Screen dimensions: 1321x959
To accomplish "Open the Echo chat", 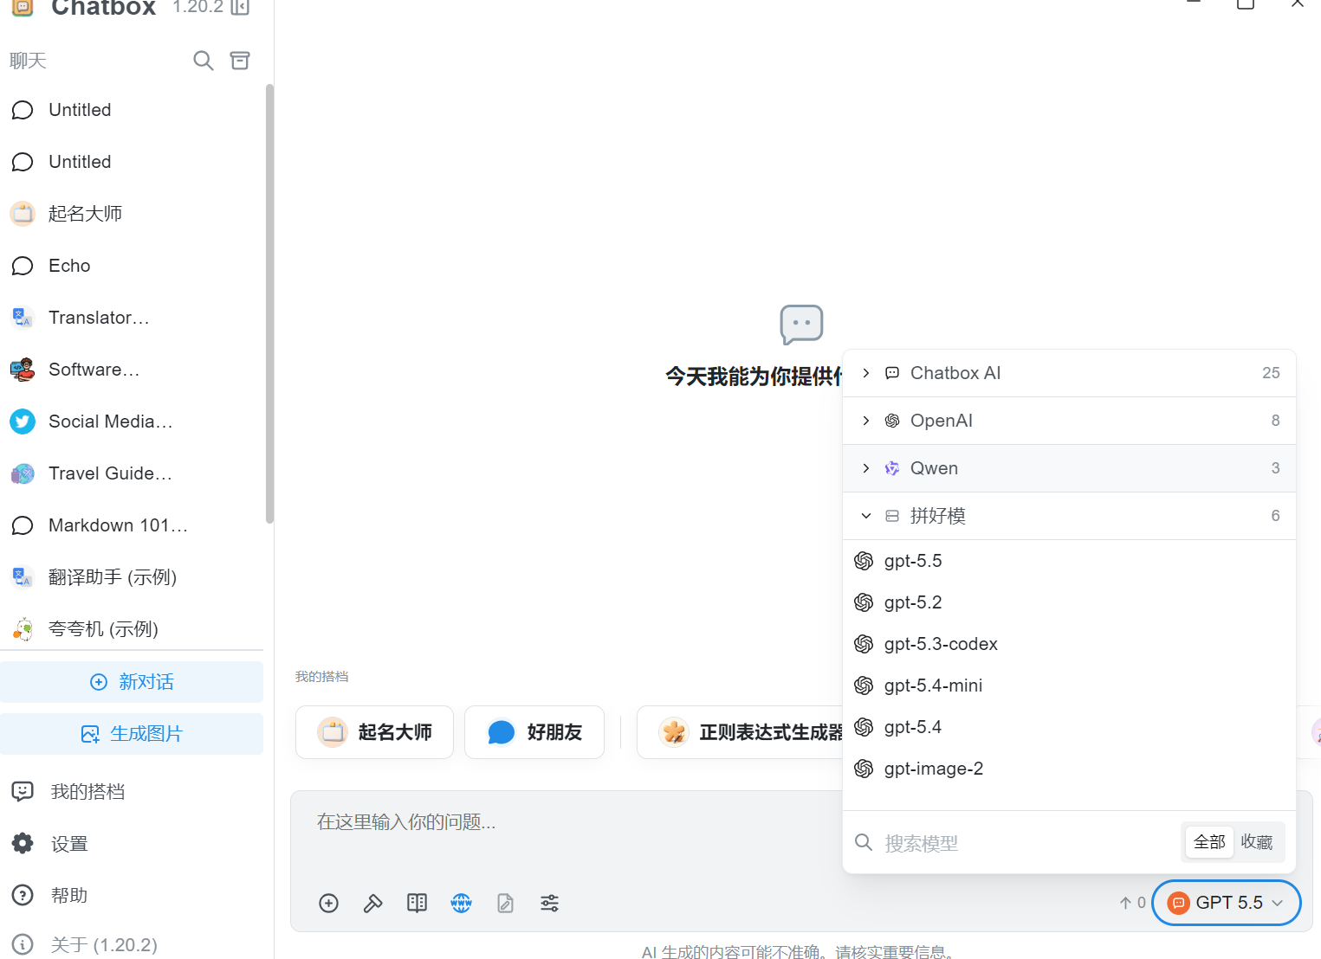I will click(x=132, y=266).
